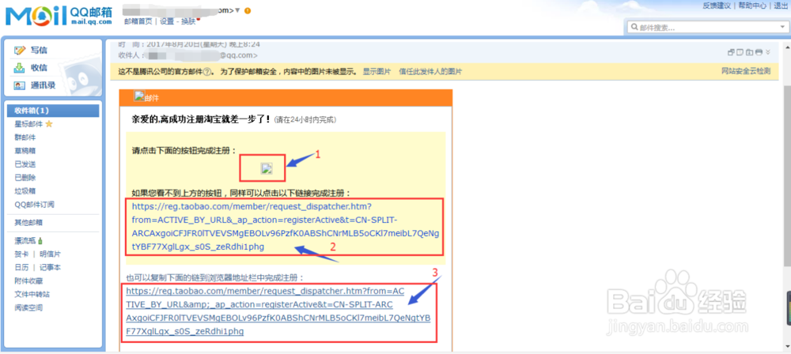This screenshot has width=791, height=354.
Task: Open 日历 calendar
Action: pyautogui.click(x=21, y=267)
